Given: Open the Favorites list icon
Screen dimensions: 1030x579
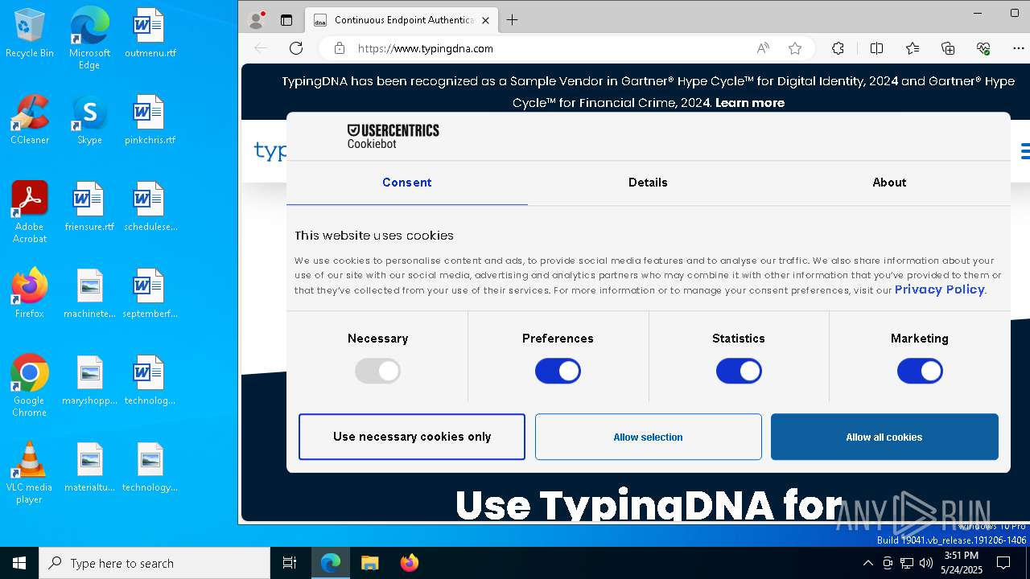Looking at the screenshot, I should tap(913, 48).
